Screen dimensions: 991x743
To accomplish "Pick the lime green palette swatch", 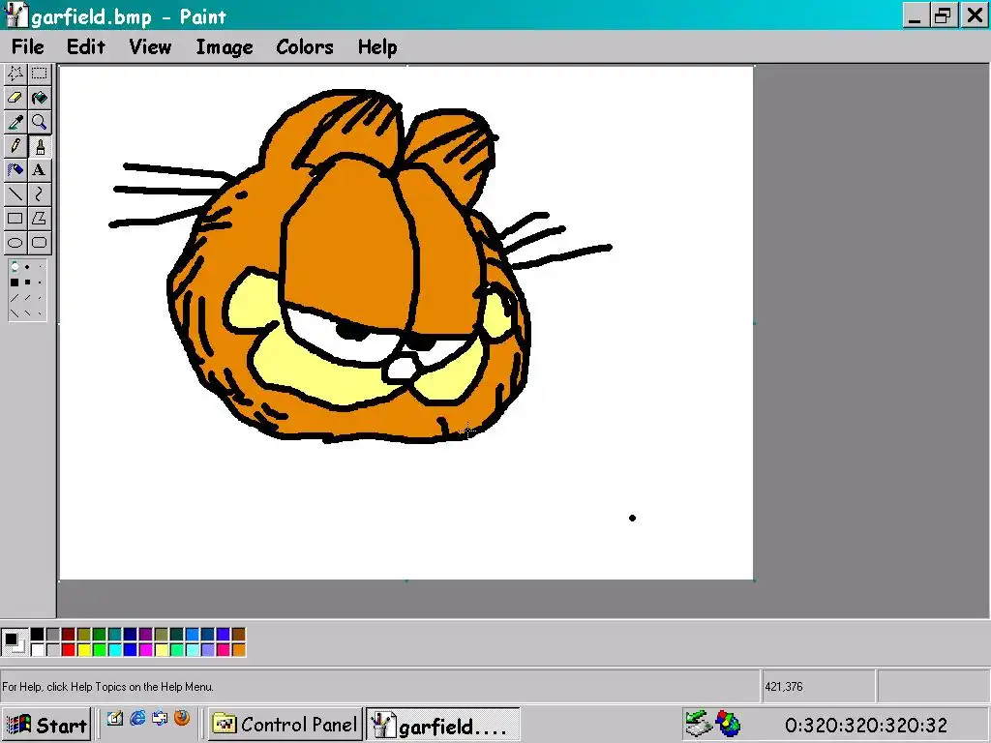I will [100, 649].
